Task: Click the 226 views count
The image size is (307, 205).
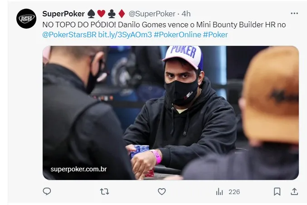Action: point(234,192)
